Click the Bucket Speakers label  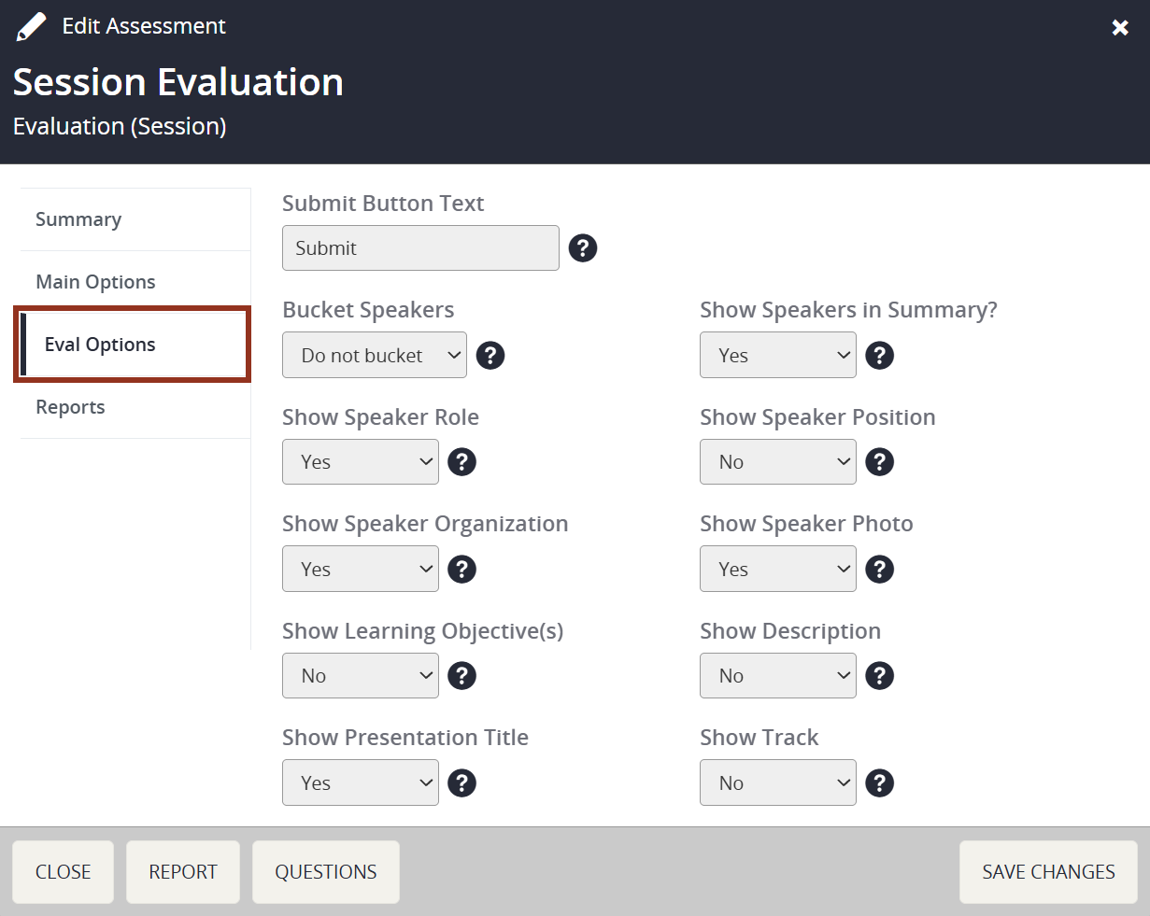368,310
